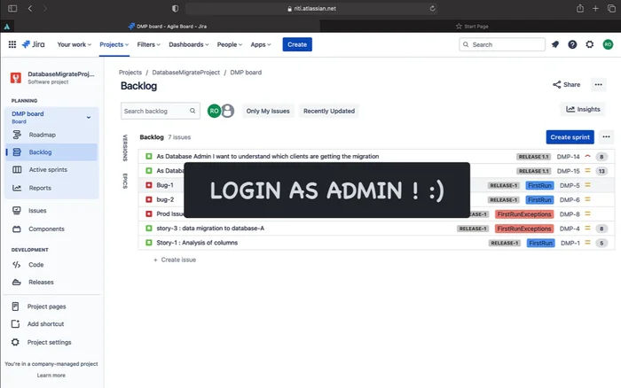The image size is (621, 388).
Task: Click the Create sprint button
Action: coord(570,137)
